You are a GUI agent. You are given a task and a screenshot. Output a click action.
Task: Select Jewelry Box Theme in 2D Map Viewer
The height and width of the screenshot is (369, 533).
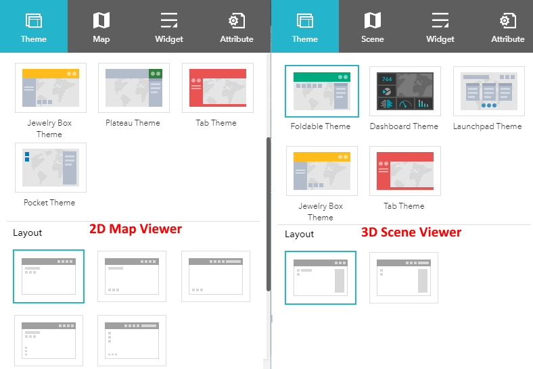point(51,88)
